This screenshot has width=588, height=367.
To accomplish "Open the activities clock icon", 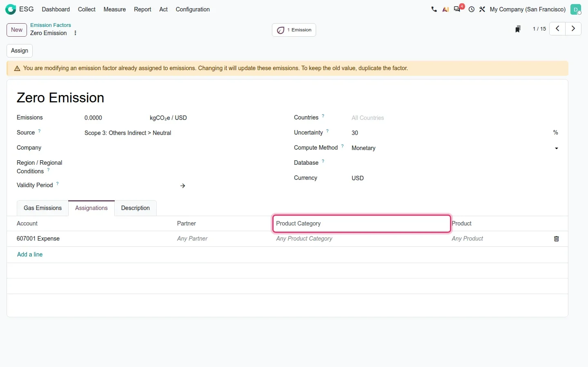I will (x=472, y=9).
